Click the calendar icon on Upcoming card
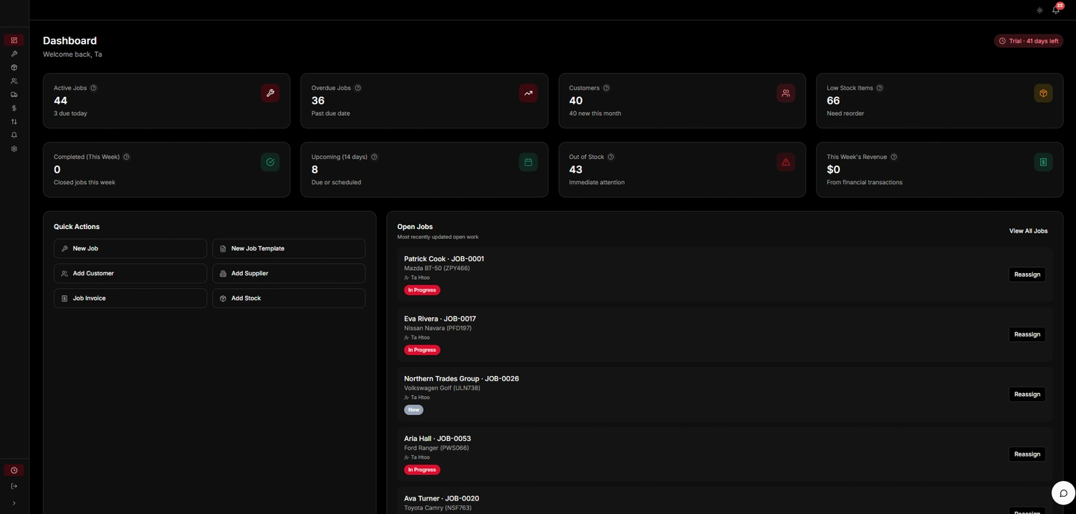Viewport: 1076px width, 514px height. [x=528, y=162]
